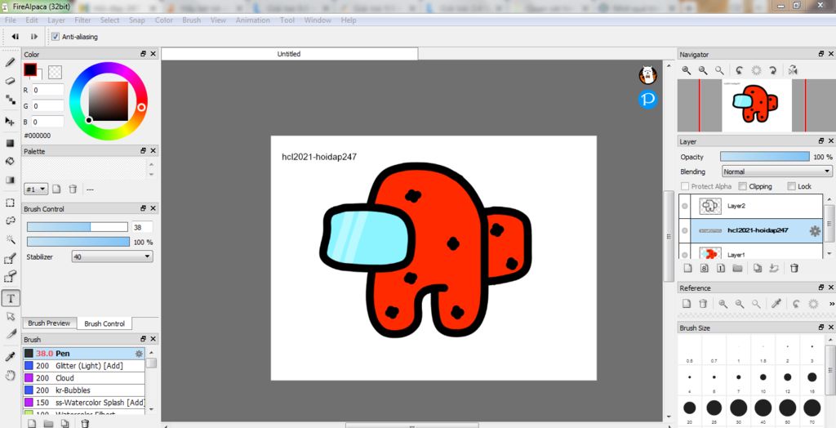This screenshot has width=836, height=428.
Task: Enable layer Lock checkbox
Action: point(792,186)
